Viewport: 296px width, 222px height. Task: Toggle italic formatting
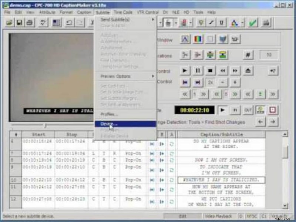[211, 23]
